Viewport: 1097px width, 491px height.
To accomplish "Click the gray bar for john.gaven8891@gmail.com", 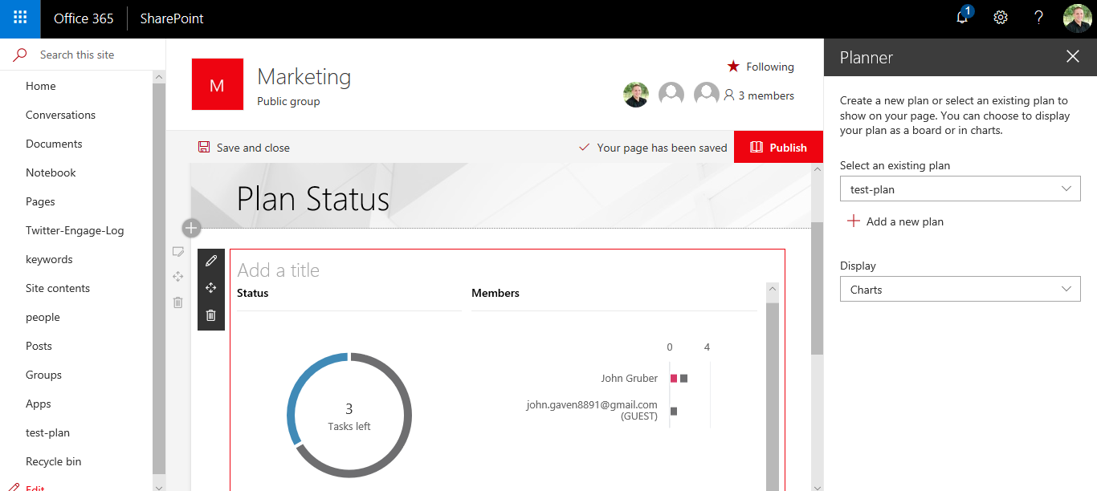I will (674, 411).
